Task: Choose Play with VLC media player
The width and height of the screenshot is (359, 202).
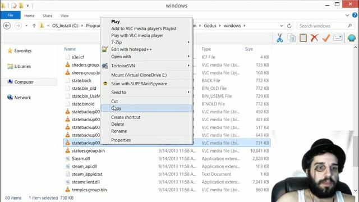Action: click(137, 35)
